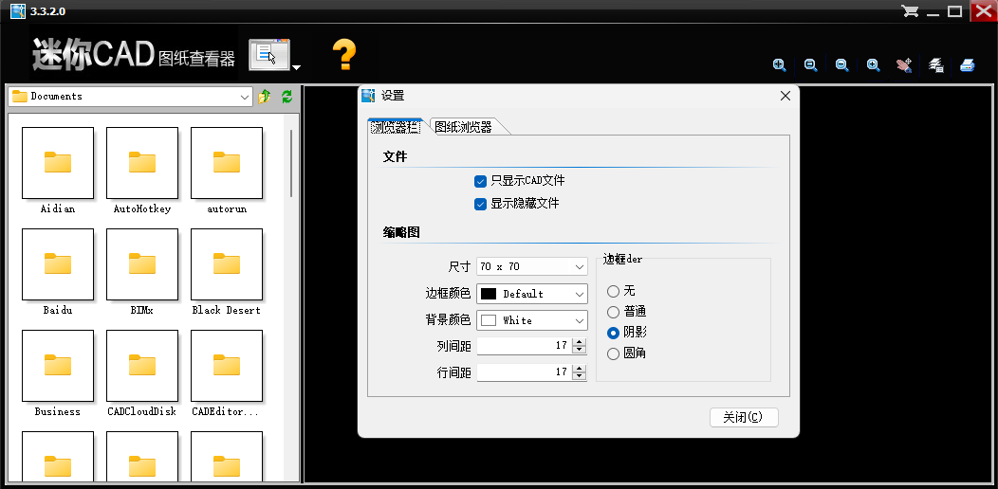This screenshot has width=998, height=489.
Task: Click the 行间距 value field
Action: point(525,372)
